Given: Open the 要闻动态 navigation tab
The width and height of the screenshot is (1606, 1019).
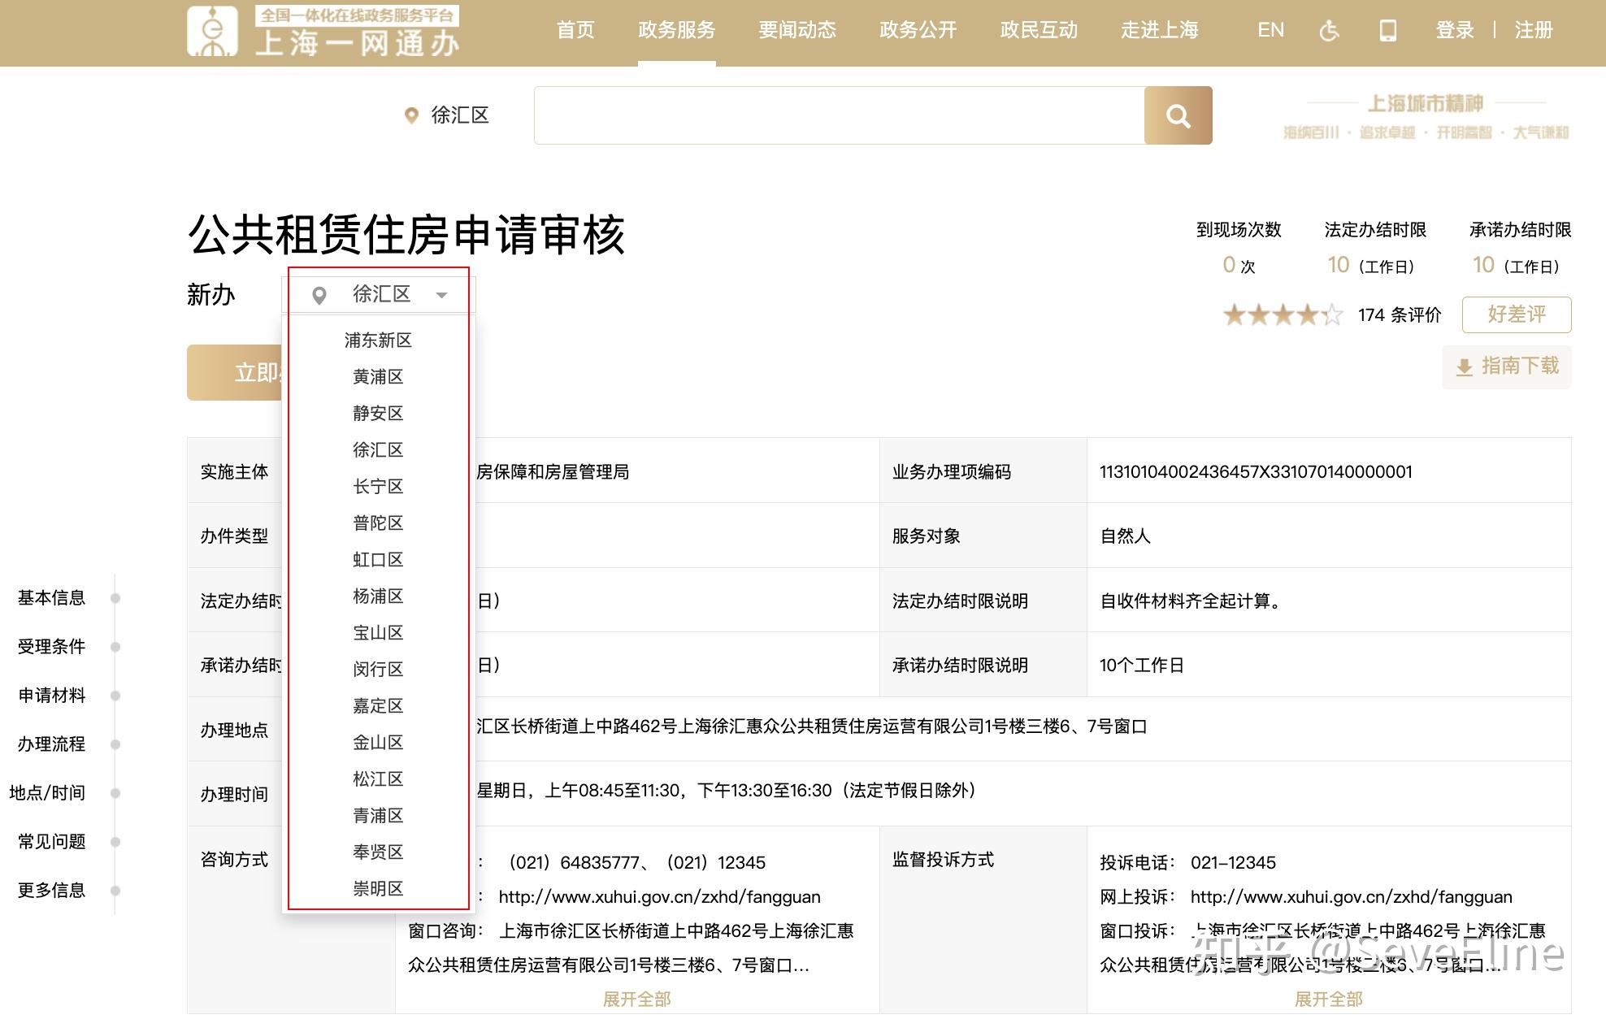Looking at the screenshot, I should pos(797,30).
